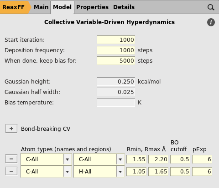Edit pExp in the C-C row
Screen dimensions: 219x188
tap(202, 159)
